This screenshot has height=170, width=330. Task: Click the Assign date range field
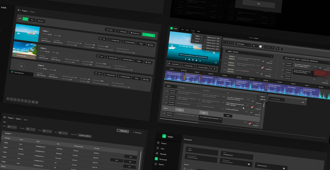coord(85,135)
